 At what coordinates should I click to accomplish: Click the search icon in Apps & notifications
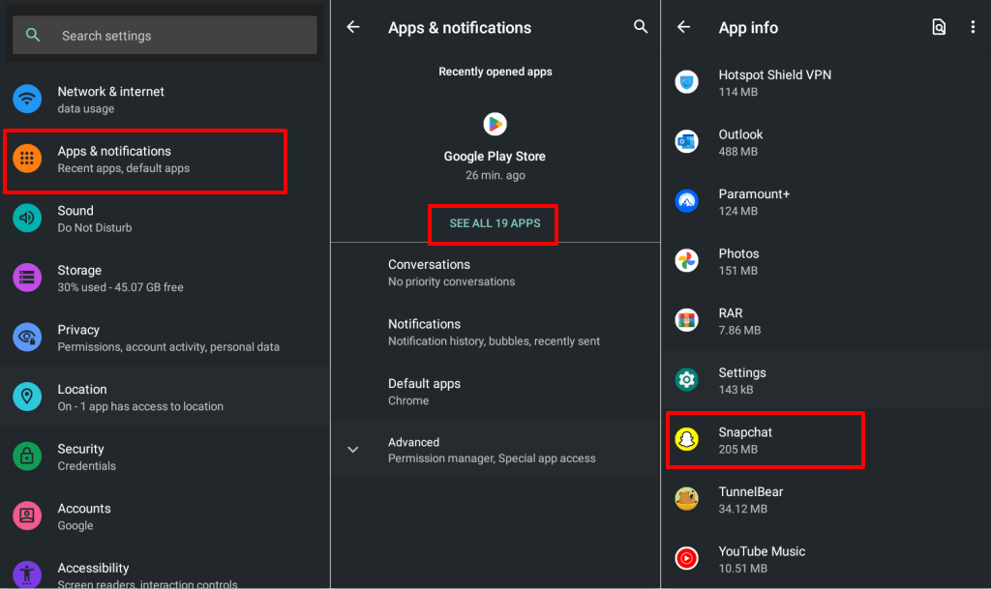pos(641,27)
